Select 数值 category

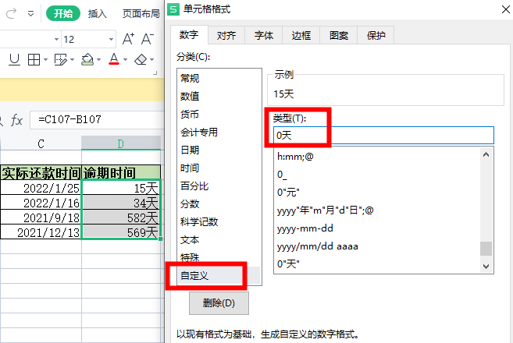pyautogui.click(x=219, y=97)
